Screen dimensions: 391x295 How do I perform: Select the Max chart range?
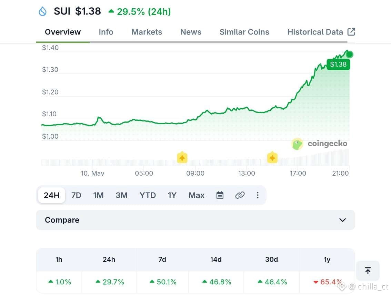(197, 195)
